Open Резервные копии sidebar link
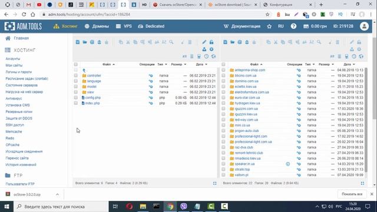 (x=19, y=112)
